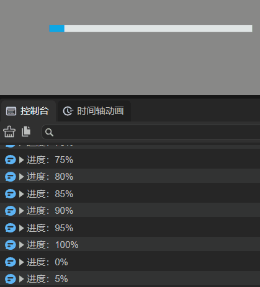Viewport: 260px width, 287px height.
Task: Expand the 进度: 5% log entry
Action: click(22, 279)
